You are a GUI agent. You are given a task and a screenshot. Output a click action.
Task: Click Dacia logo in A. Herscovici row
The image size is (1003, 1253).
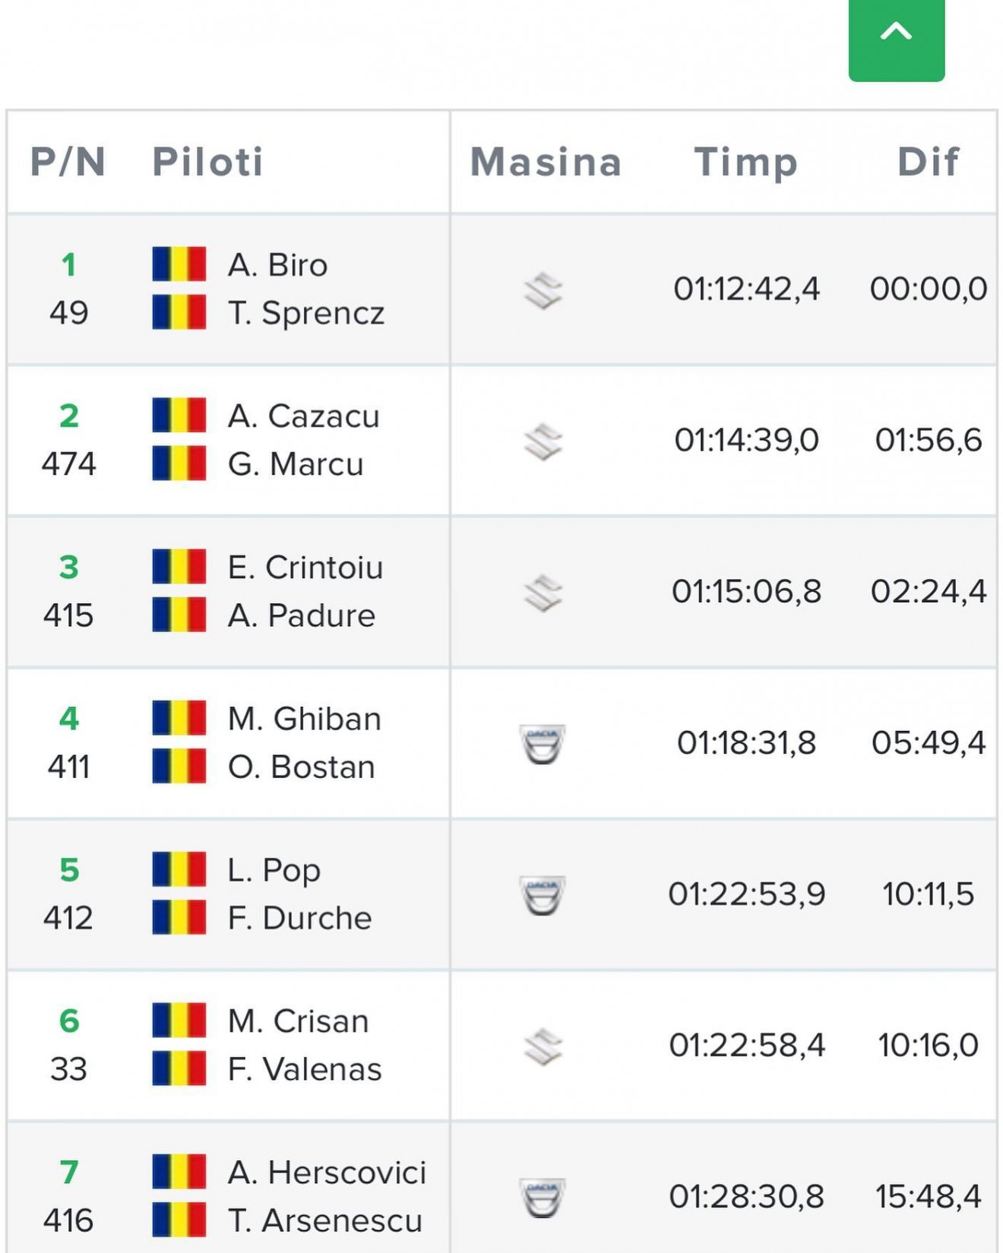tap(542, 1198)
